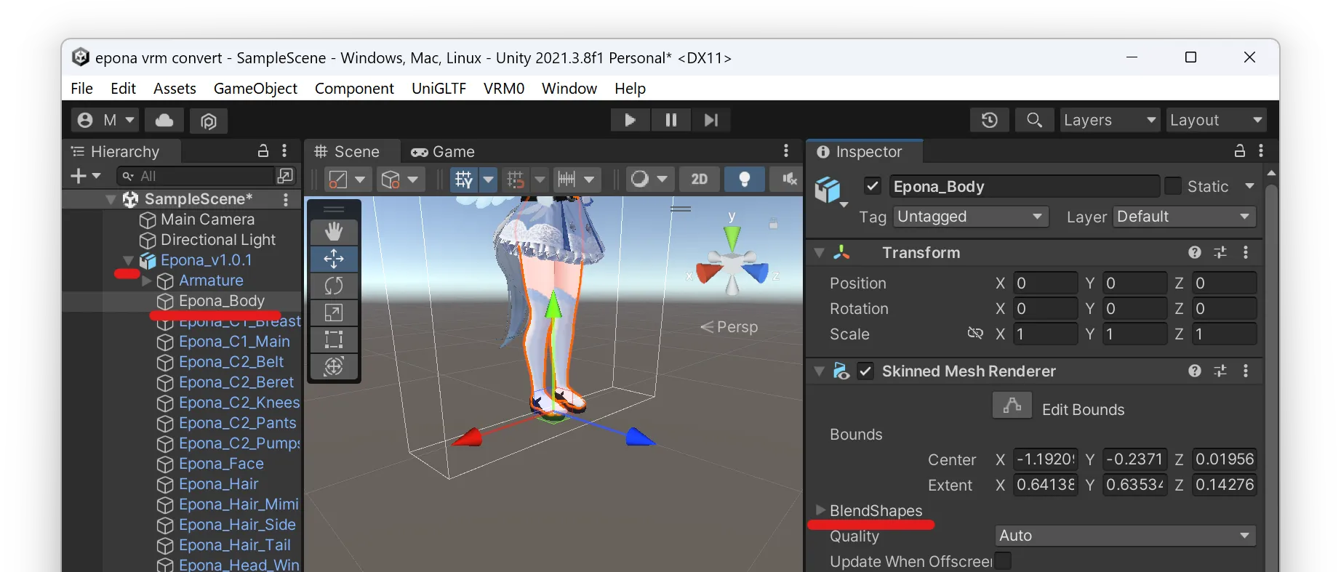Toggle Epona_Body active checkbox
Screen dimensions: 1341x572
tap(873, 186)
